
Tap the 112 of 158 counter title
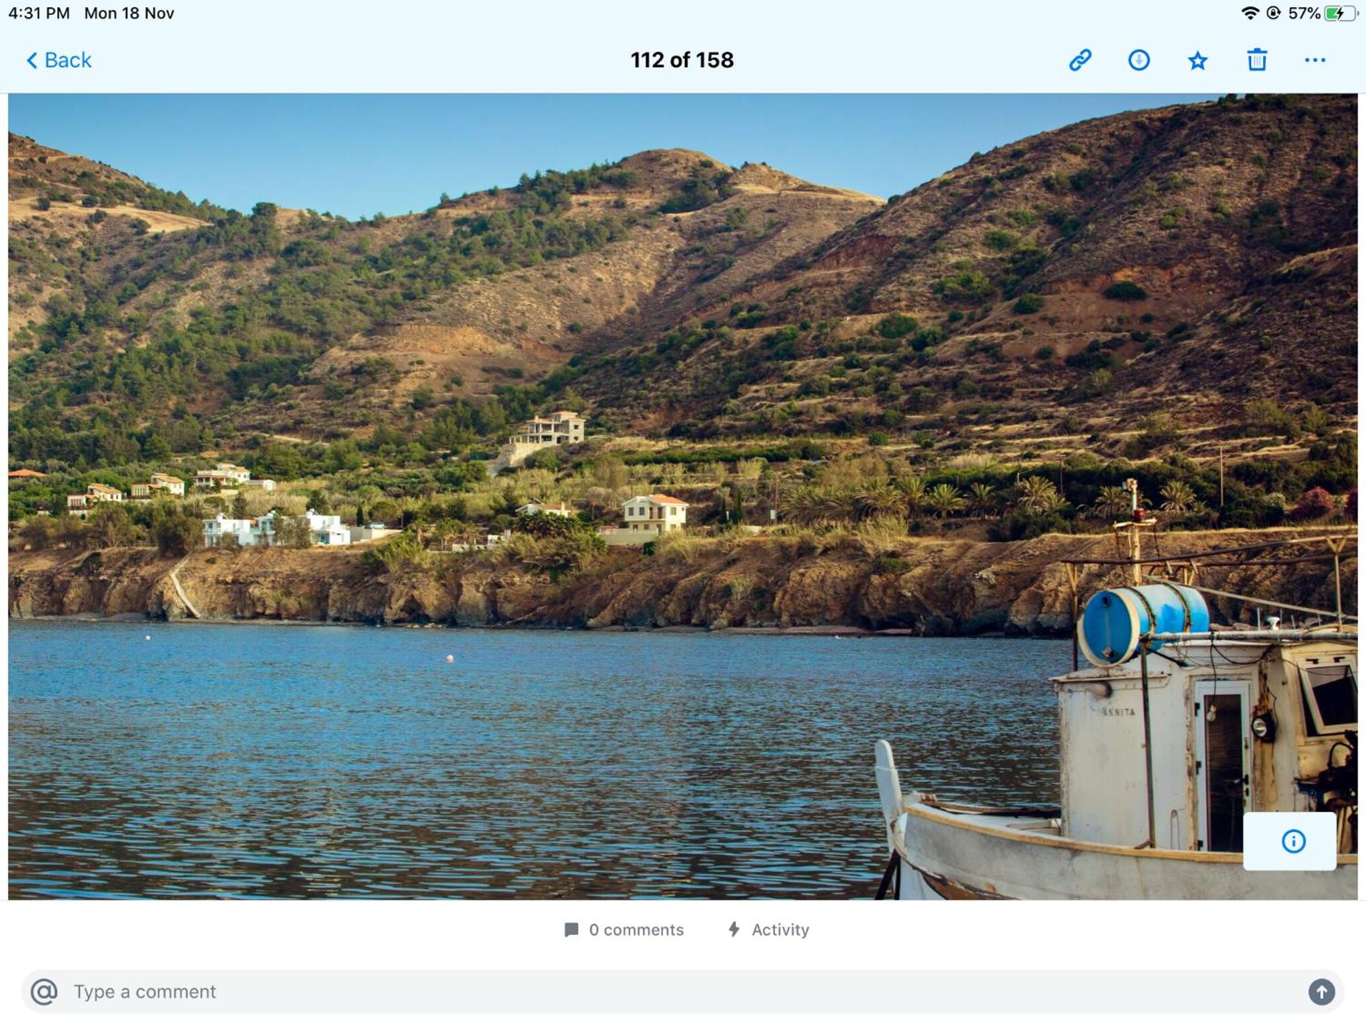[x=682, y=60]
